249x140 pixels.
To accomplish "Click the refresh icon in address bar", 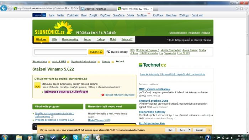I will click(x=74, y=8).
